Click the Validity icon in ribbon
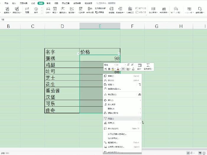 tap(72, 9)
